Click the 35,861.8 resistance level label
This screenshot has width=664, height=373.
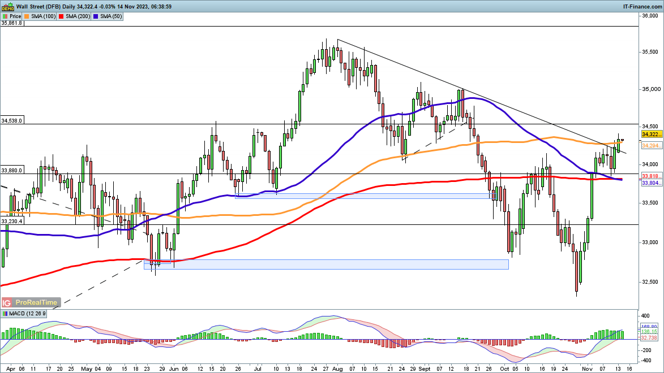pyautogui.click(x=11, y=23)
